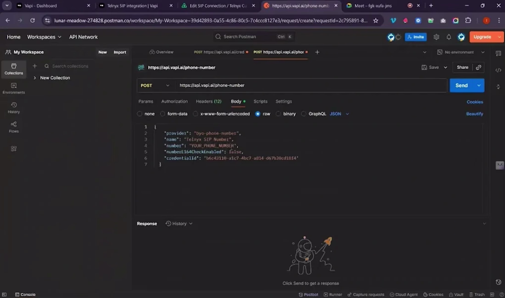Select the x-www-form-urlencoded body type
The width and height of the screenshot is (505, 298).
pos(196,114)
